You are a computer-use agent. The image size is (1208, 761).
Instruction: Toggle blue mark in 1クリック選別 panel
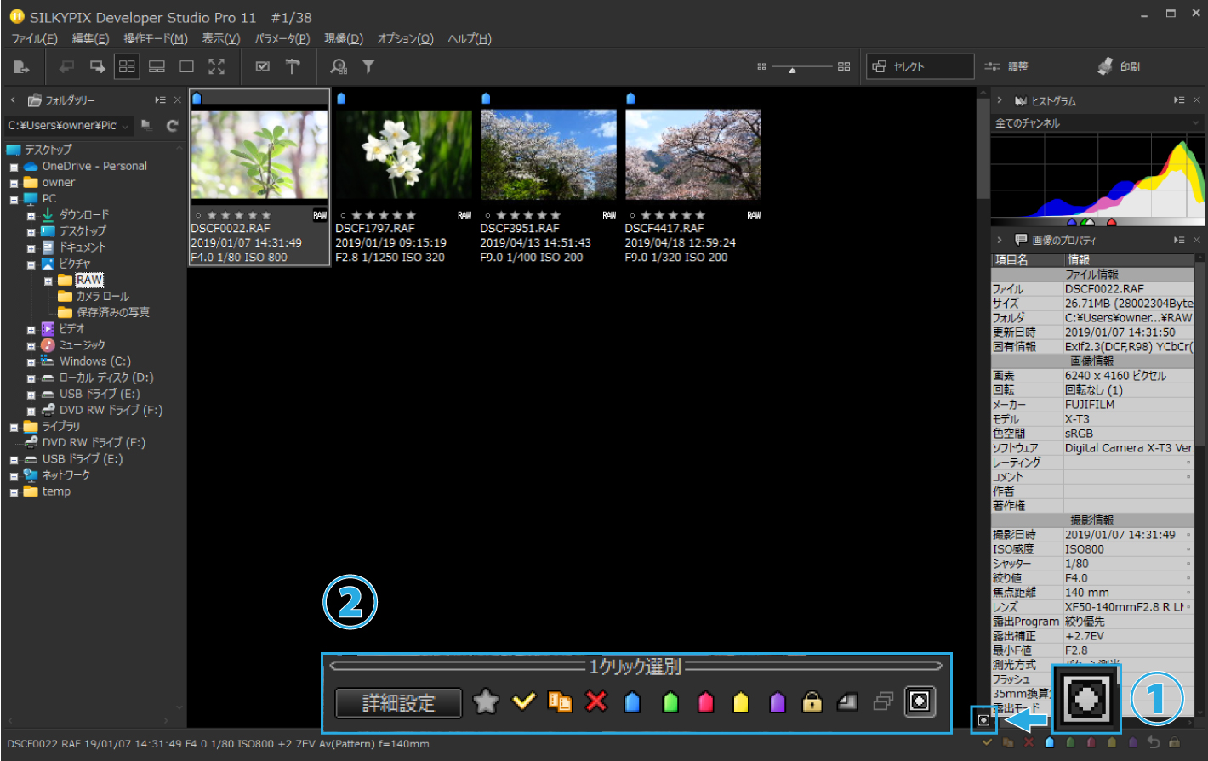[632, 701]
